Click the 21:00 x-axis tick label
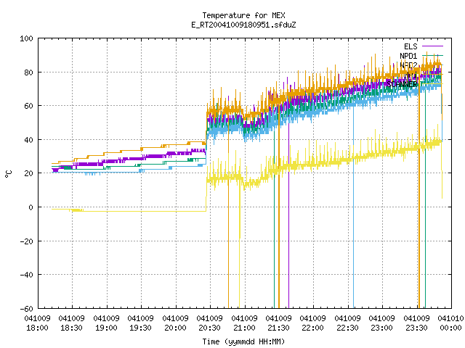 point(244,328)
